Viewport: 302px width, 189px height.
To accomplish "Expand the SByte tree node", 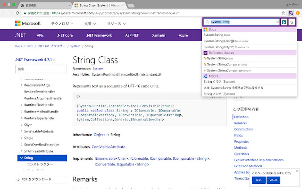I will tap(21, 125).
